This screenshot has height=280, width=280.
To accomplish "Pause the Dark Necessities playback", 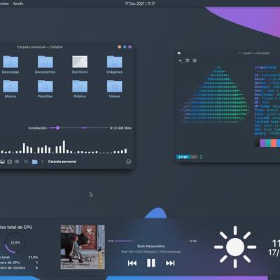I will coord(151,263).
